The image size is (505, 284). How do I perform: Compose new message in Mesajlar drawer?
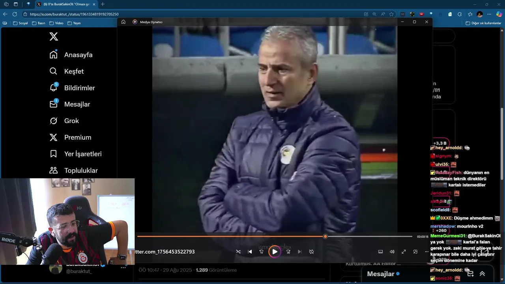tap(470, 274)
